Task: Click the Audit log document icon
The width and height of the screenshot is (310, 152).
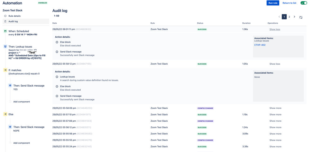Action: pyautogui.click(x=5, y=21)
